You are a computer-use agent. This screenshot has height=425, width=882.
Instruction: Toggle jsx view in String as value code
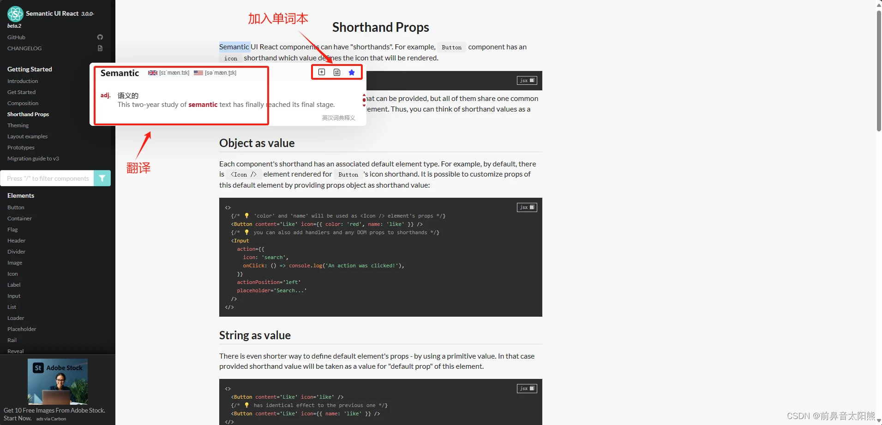point(527,389)
